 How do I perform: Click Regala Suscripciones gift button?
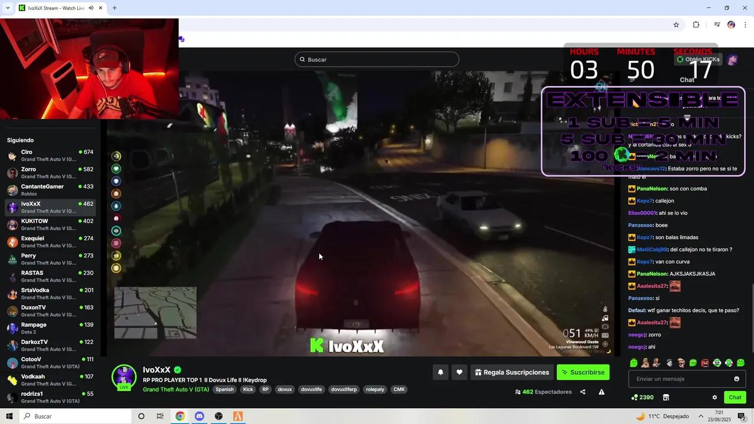pos(512,372)
